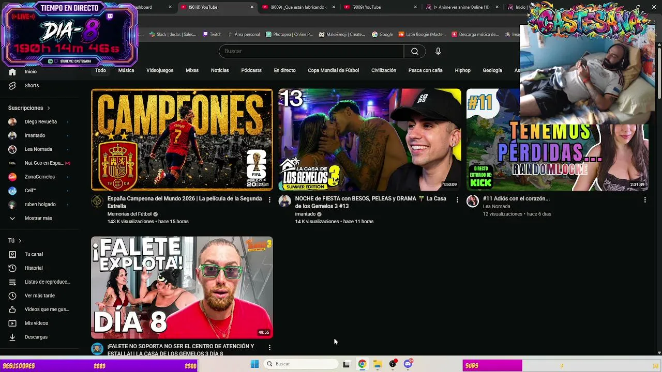The height and width of the screenshot is (372, 662).
Task: Open the Photopea bookmark
Action: [289, 35]
